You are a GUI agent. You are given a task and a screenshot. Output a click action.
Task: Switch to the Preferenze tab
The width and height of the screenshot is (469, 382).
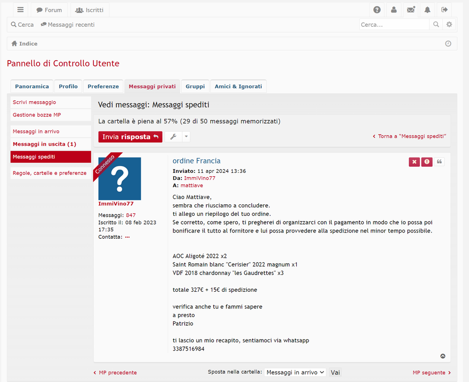pos(103,86)
